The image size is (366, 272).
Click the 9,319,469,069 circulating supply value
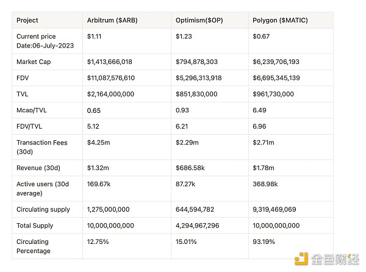coord(274,209)
